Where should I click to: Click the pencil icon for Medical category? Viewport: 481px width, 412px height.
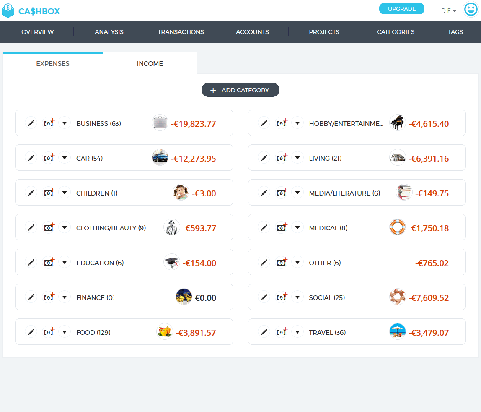point(264,228)
